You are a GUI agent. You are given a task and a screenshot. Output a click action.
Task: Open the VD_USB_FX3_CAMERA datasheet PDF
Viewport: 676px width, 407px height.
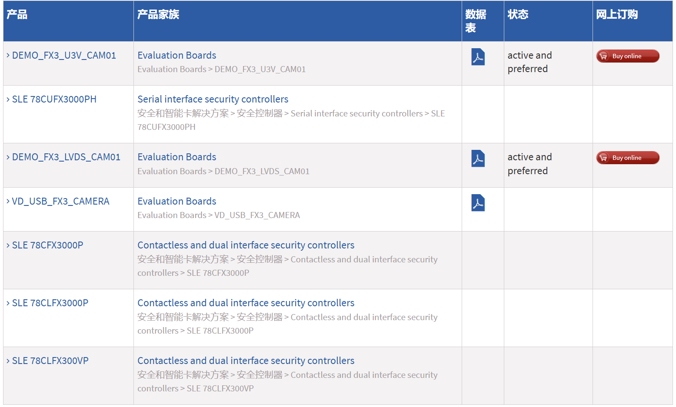click(477, 202)
